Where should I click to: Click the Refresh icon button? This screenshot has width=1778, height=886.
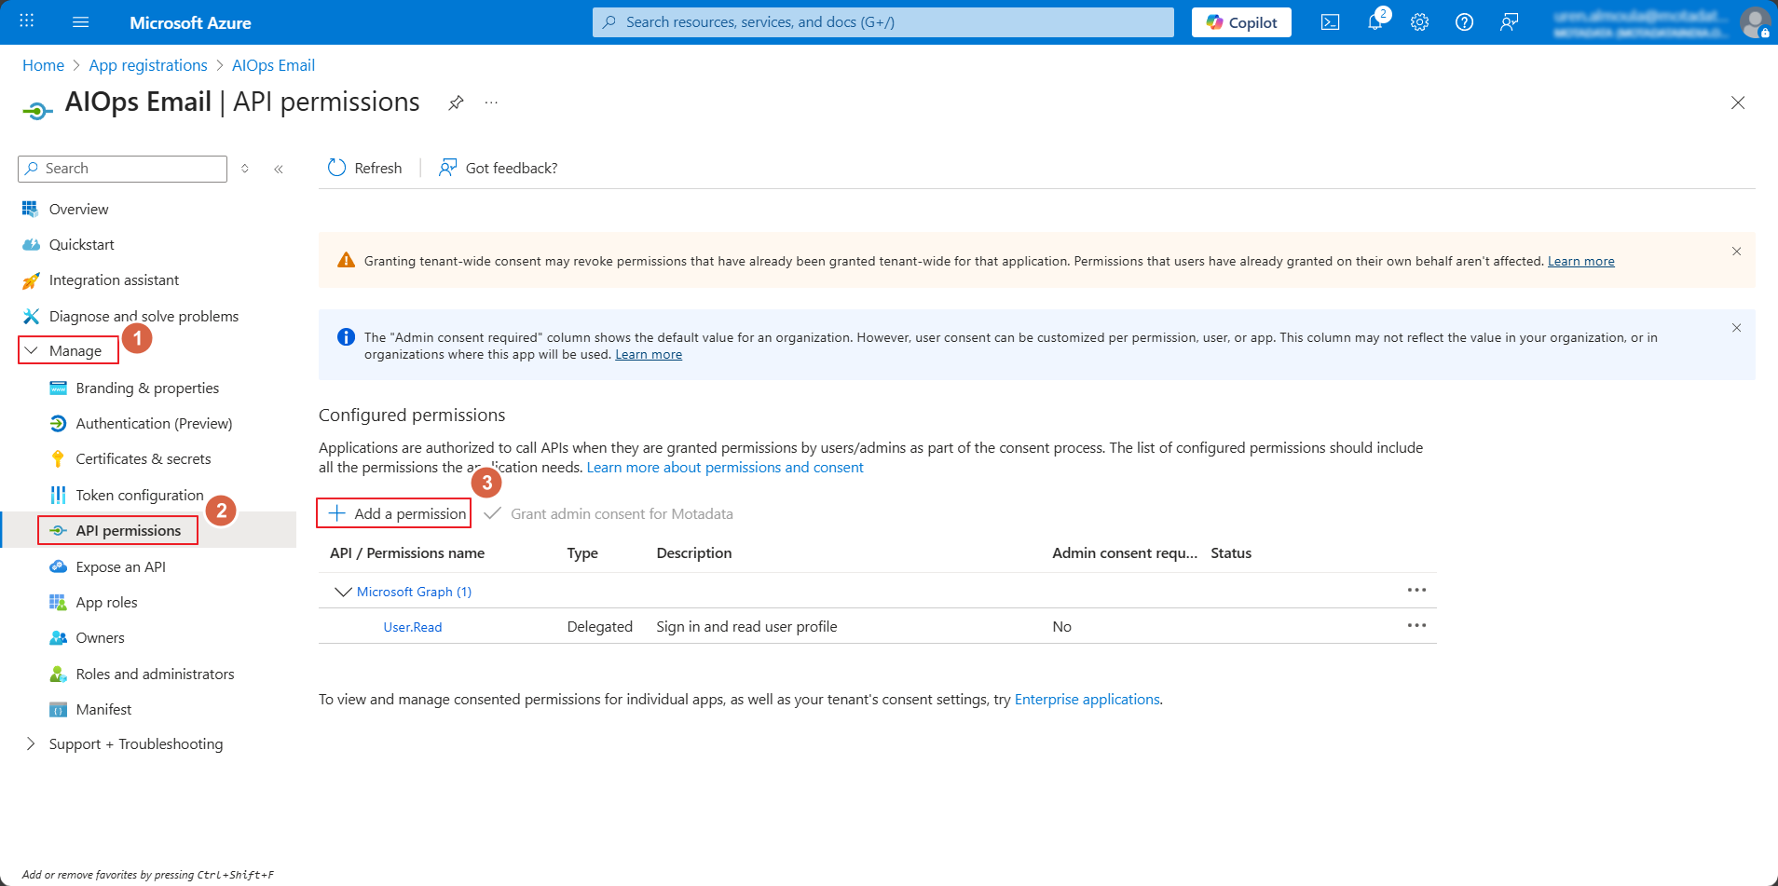(x=337, y=168)
